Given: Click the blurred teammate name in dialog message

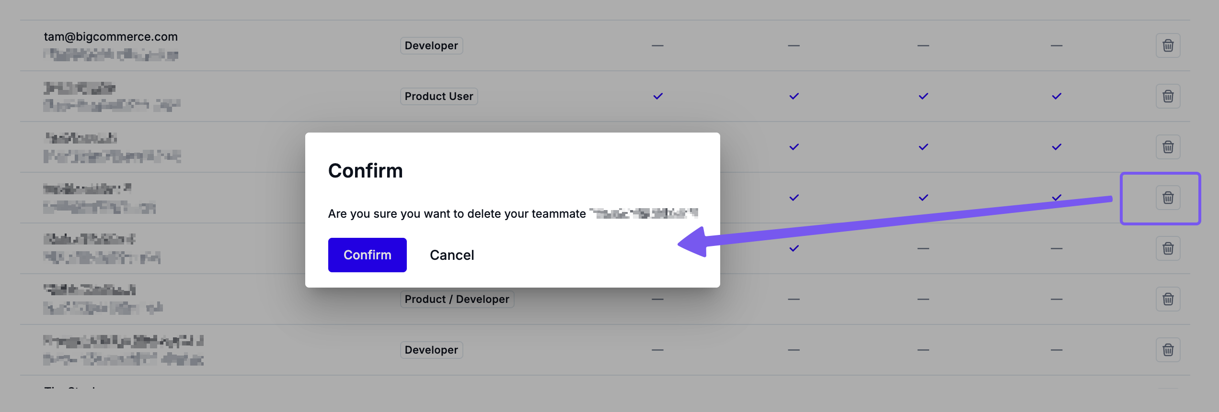Looking at the screenshot, I should 643,213.
